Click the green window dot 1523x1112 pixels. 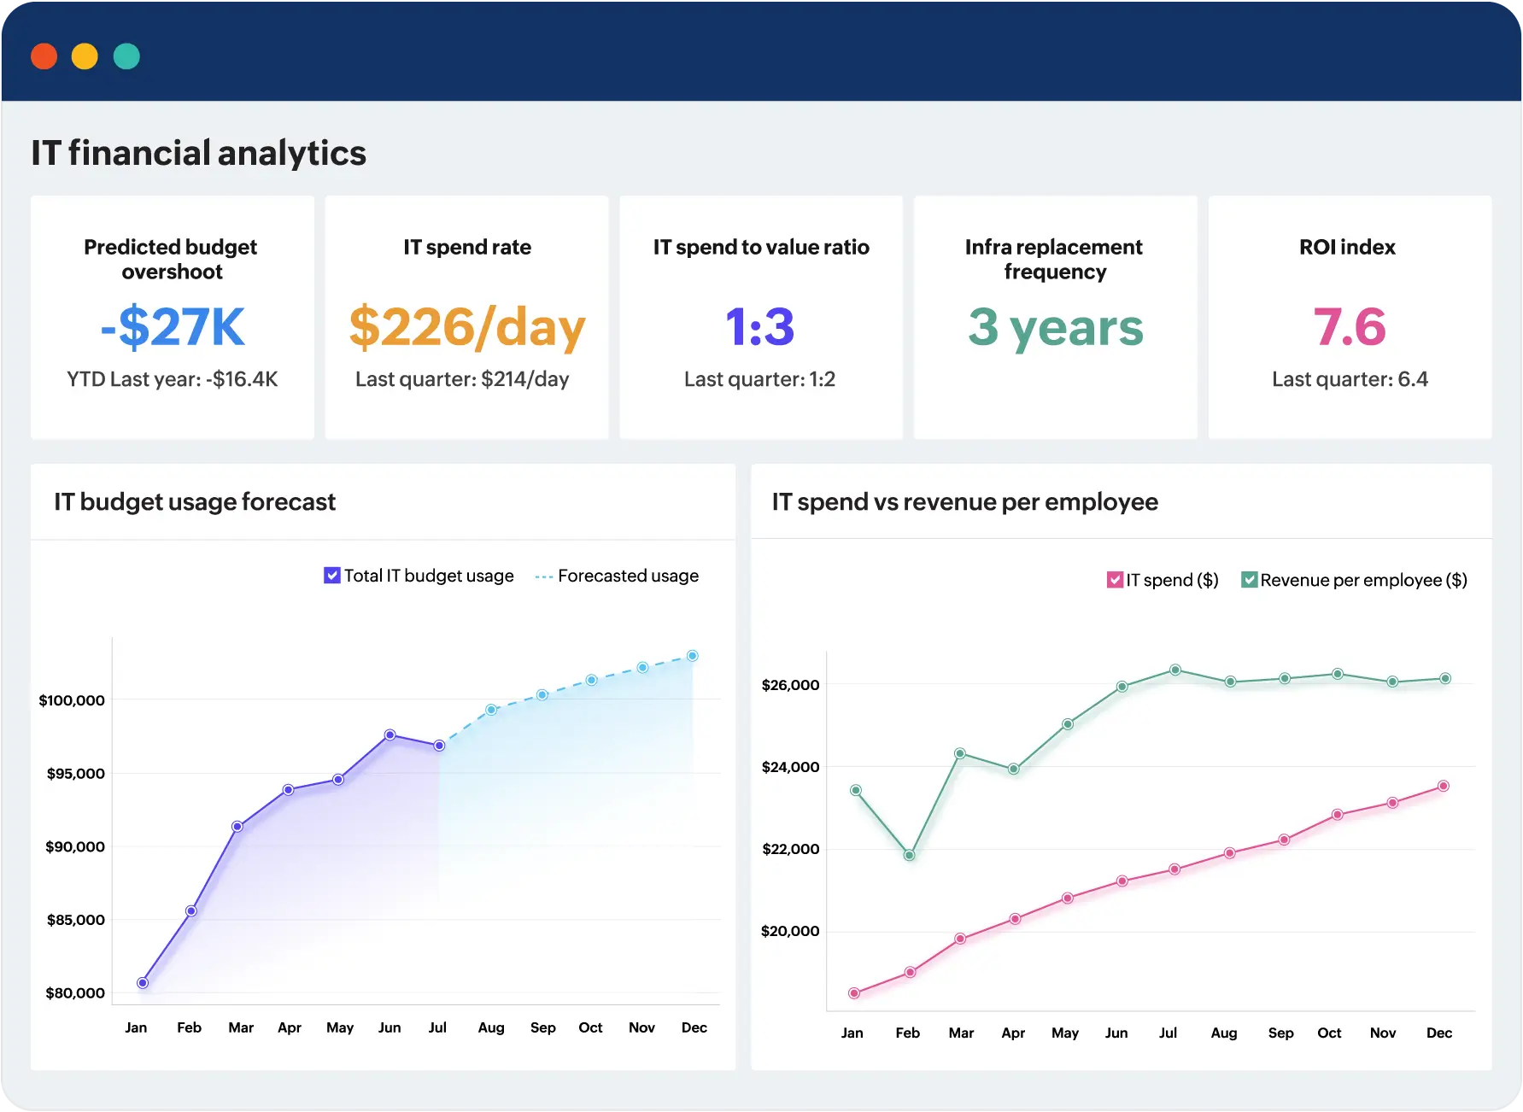point(126,56)
